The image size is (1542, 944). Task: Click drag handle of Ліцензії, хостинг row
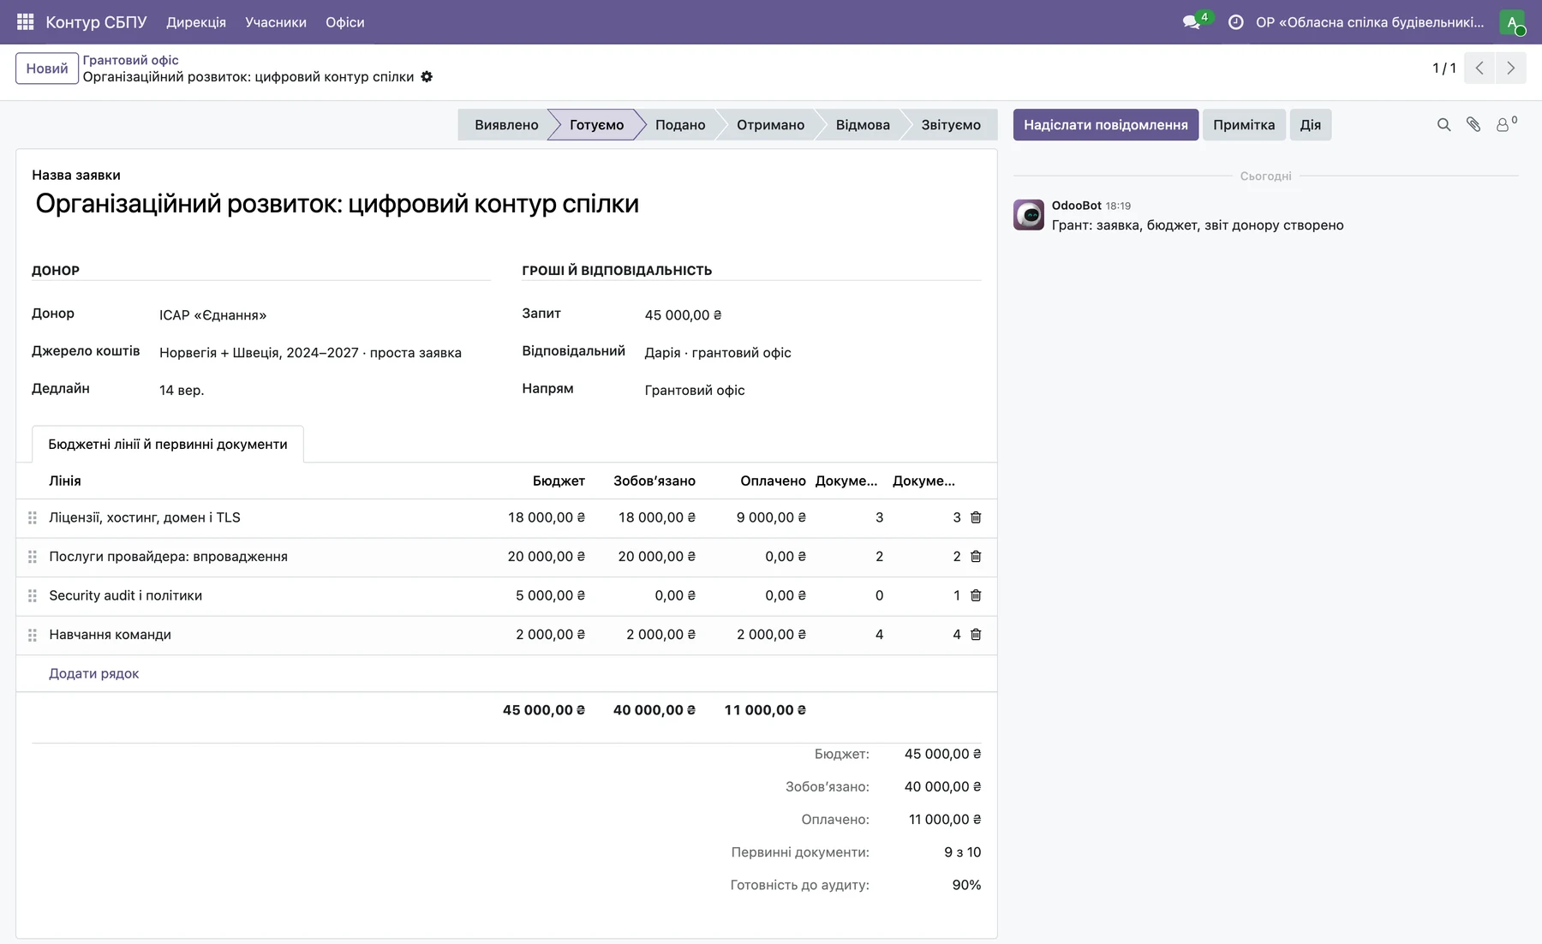(33, 517)
